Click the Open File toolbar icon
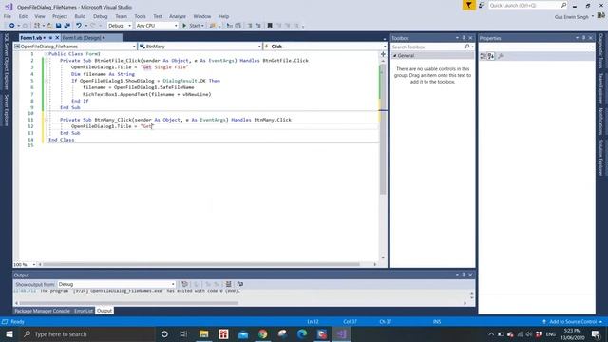The width and height of the screenshot is (608, 342). (x=49, y=26)
